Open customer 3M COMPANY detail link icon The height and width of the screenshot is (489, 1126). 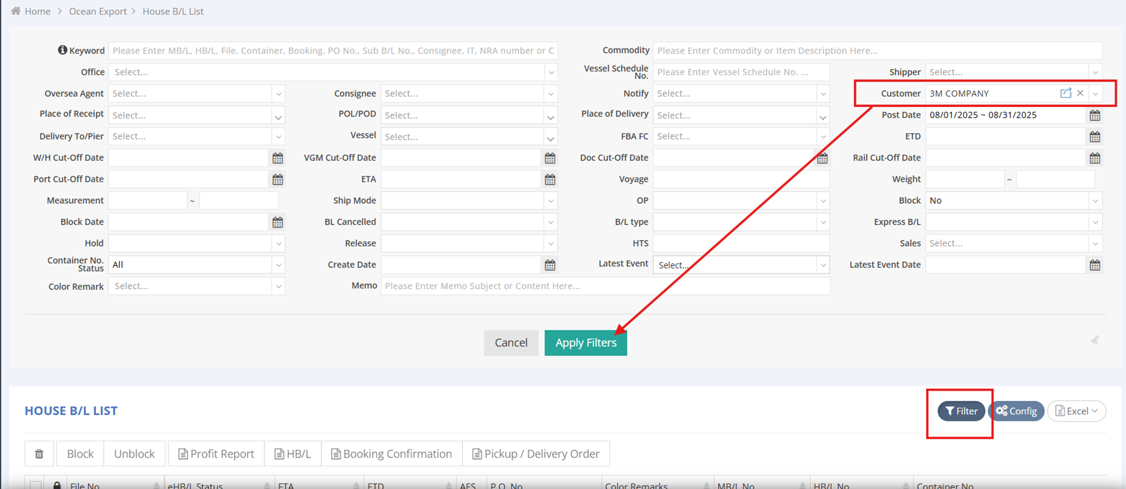tap(1065, 93)
